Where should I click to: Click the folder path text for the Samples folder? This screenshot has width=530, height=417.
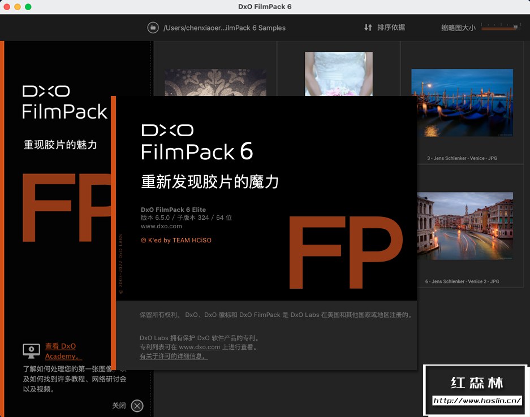pyautogui.click(x=225, y=28)
